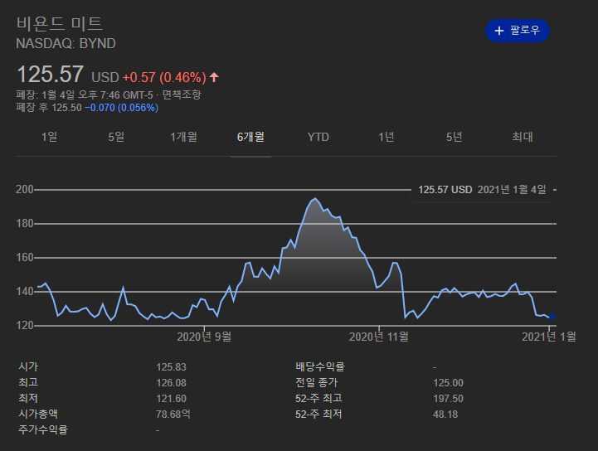Click the 전일 종가 value 125.00
The image size is (598, 451).
[x=448, y=383]
